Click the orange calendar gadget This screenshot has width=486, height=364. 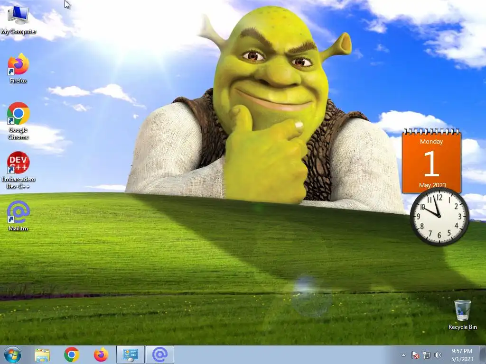coord(431,161)
